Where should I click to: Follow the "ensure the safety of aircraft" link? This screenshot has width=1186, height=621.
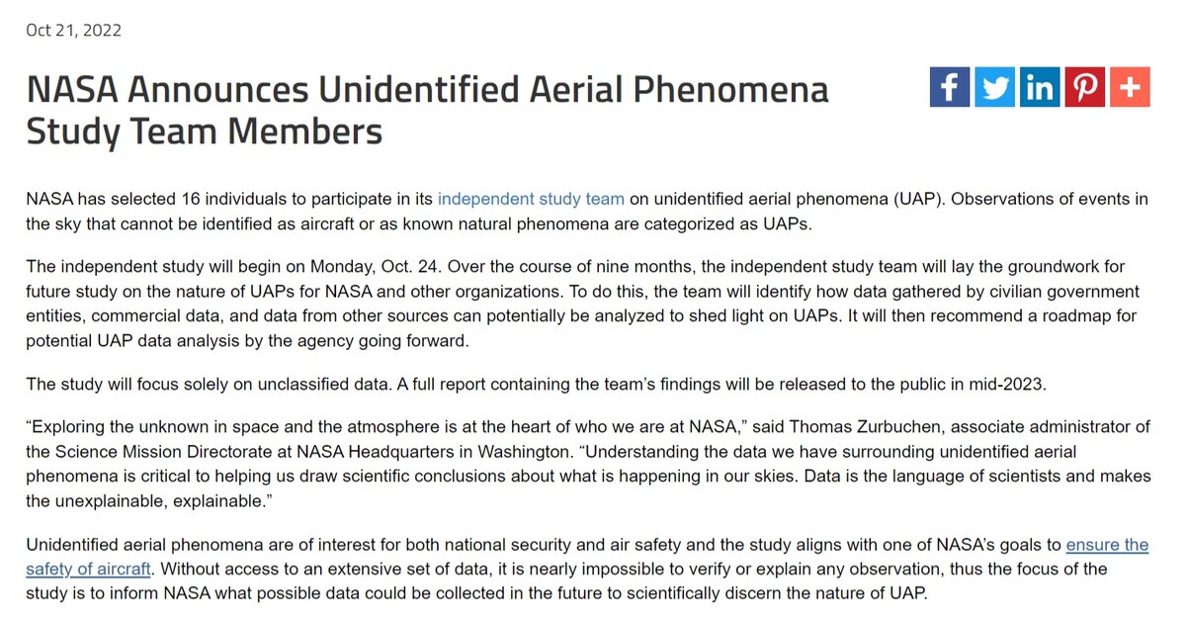pyautogui.click(x=1107, y=545)
